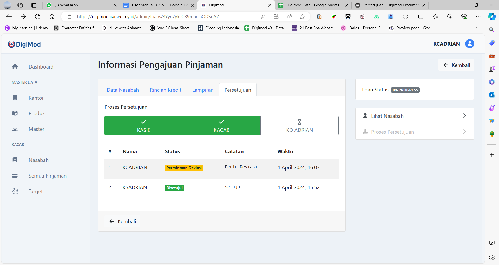
Task: Add page to favorites with star icon
Action: pos(302,17)
